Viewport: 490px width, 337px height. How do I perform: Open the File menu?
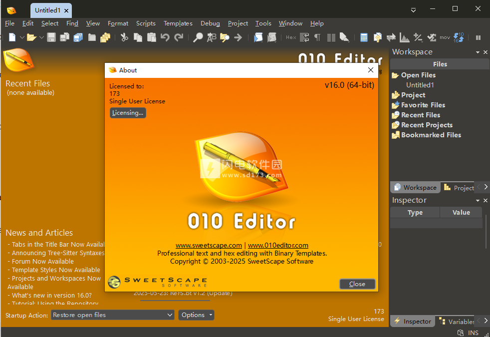tap(9, 23)
